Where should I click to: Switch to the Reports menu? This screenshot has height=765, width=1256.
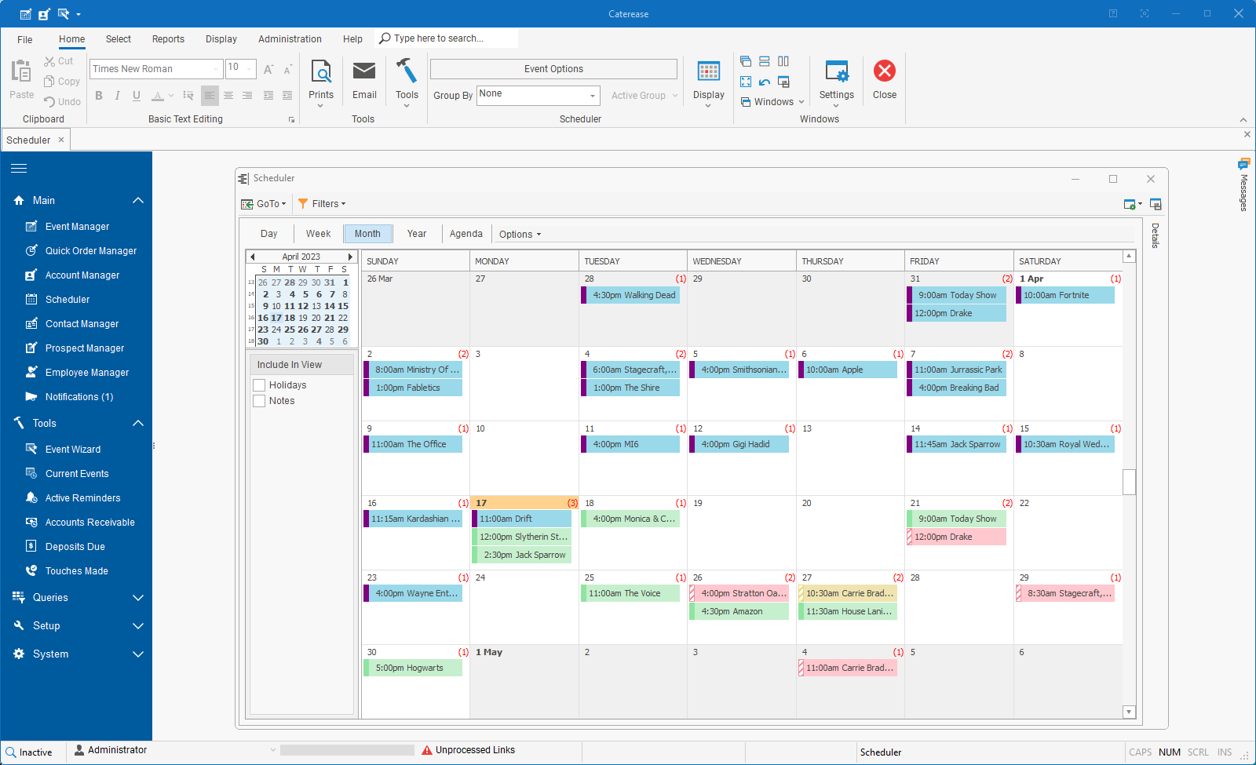[x=168, y=38]
